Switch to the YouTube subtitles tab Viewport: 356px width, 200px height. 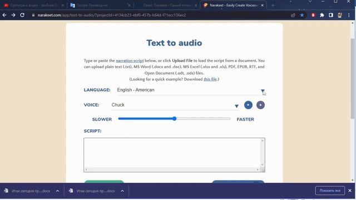[x=34, y=5]
